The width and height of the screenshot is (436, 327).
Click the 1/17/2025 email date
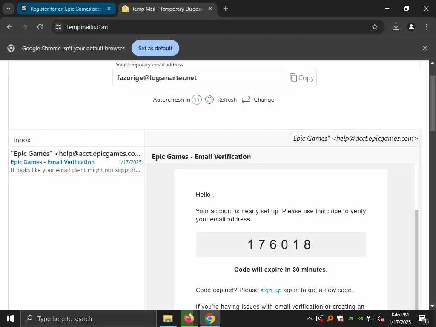tap(130, 162)
